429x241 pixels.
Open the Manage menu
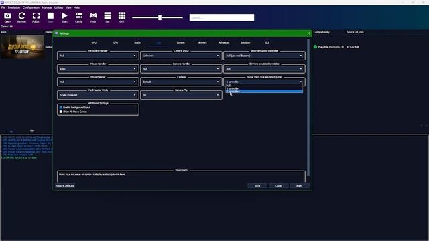tap(47, 7)
